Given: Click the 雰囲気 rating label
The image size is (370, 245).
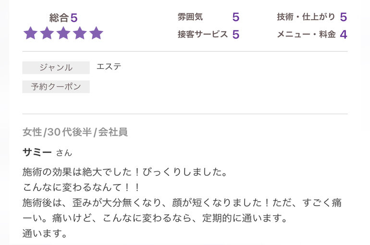Looking at the screenshot, I should [190, 17].
